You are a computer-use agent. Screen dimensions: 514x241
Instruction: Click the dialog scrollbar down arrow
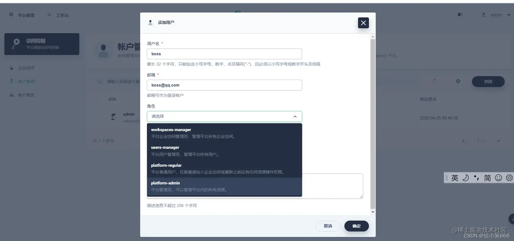point(373,212)
